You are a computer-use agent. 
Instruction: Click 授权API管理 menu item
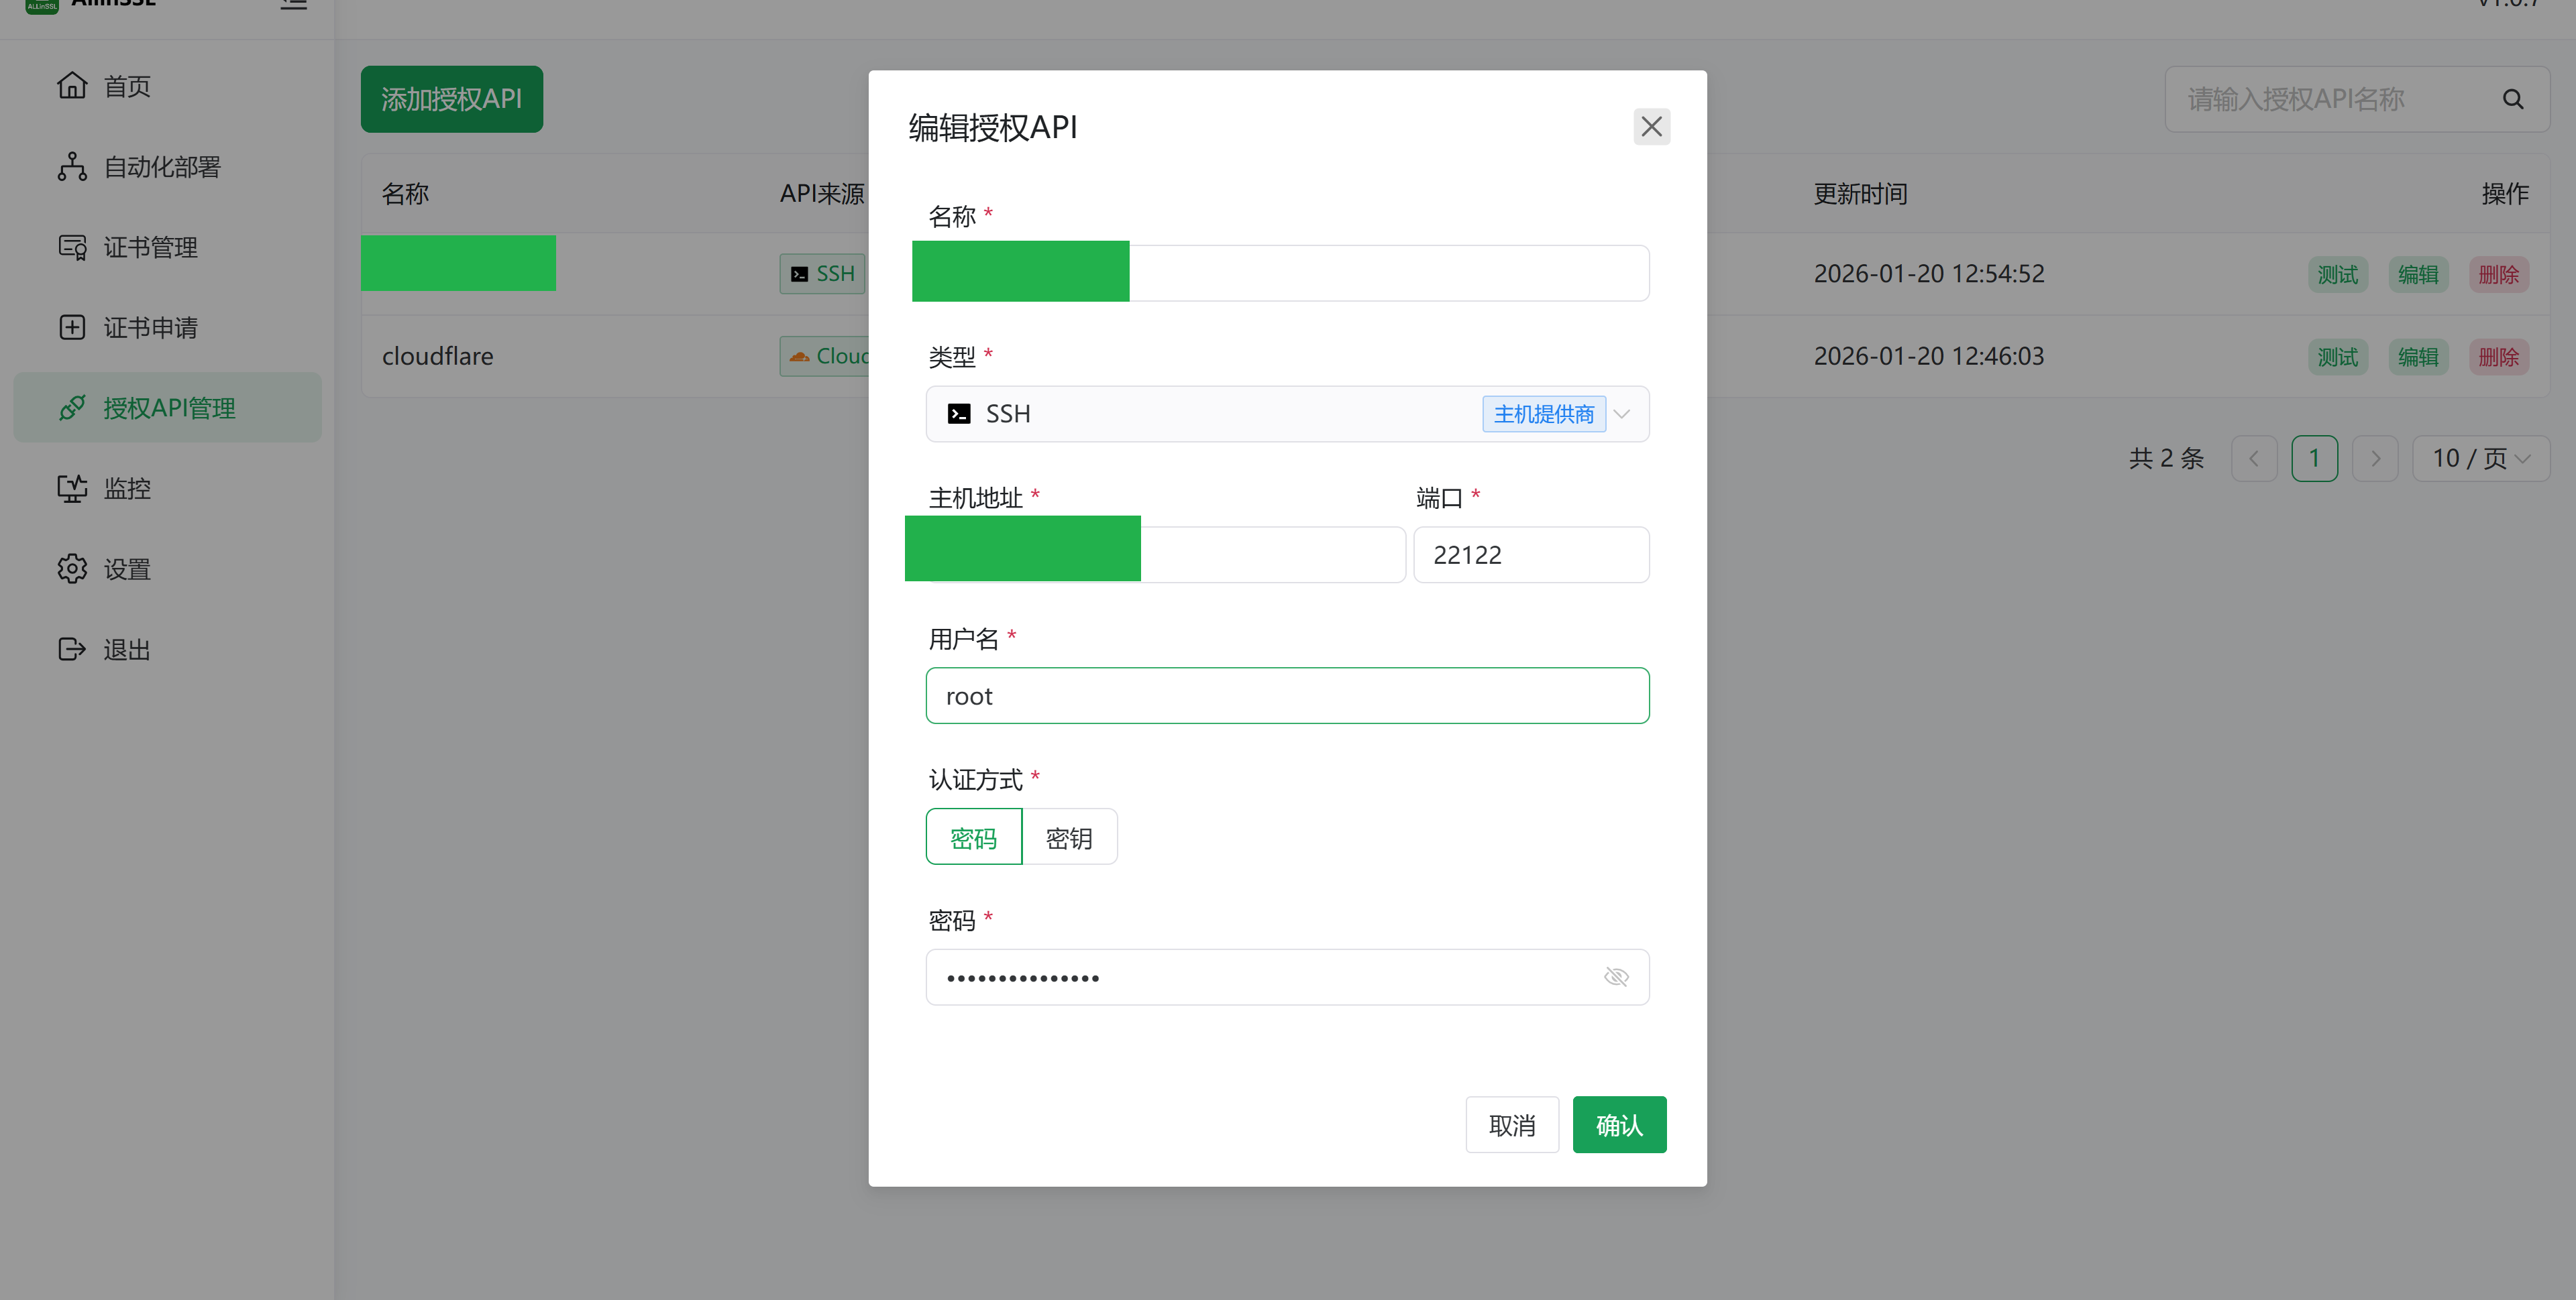coord(167,408)
